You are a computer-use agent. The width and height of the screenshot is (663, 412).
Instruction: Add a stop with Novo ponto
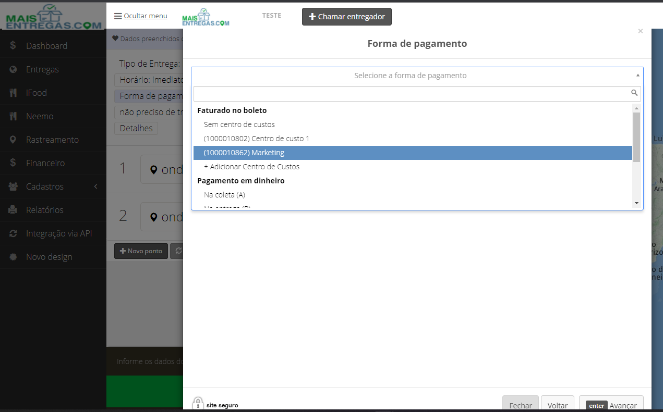tap(141, 251)
